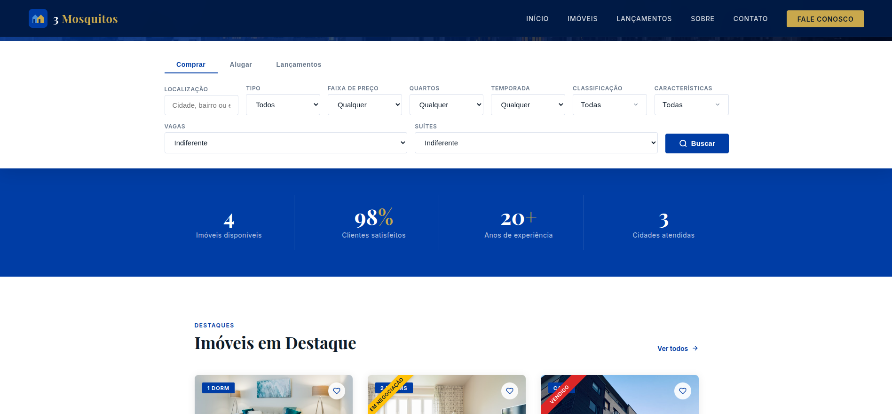Go to Início in the navigation
Viewport: 892px width, 414px height.
point(537,19)
